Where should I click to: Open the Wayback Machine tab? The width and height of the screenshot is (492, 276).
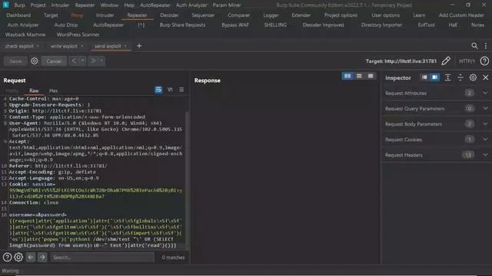click(x=25, y=34)
